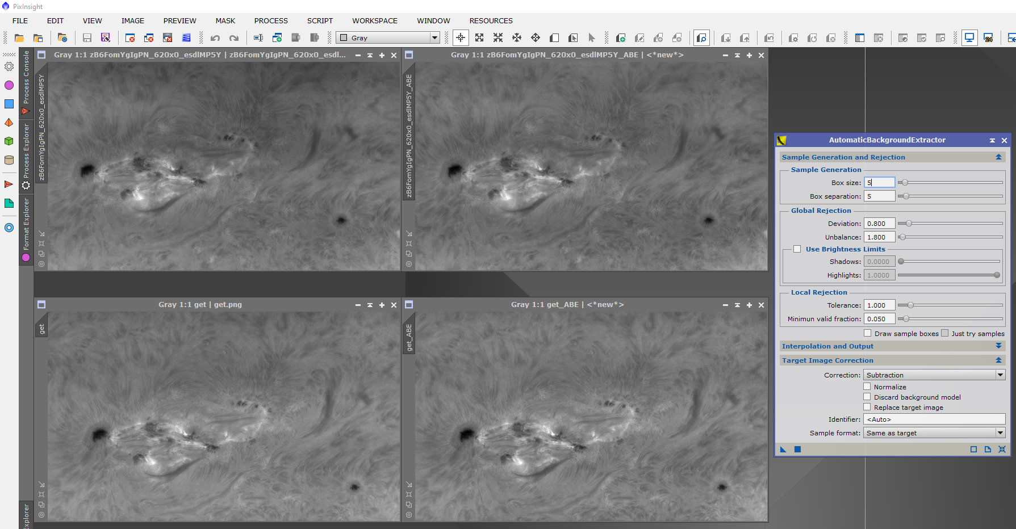Click the Box separation input field

coord(879,196)
